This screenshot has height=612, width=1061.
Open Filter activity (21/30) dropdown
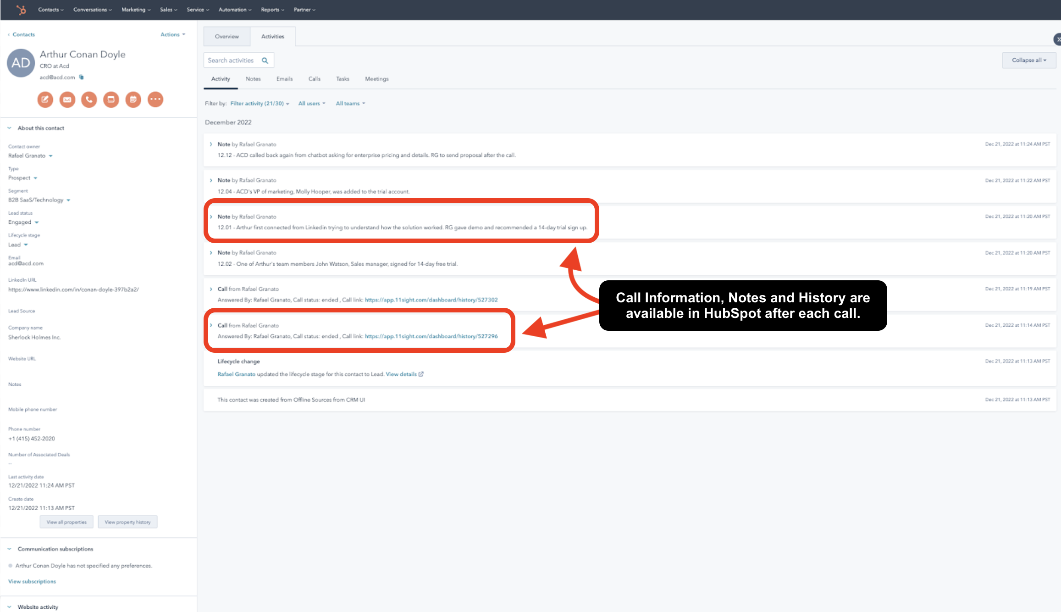(x=260, y=103)
